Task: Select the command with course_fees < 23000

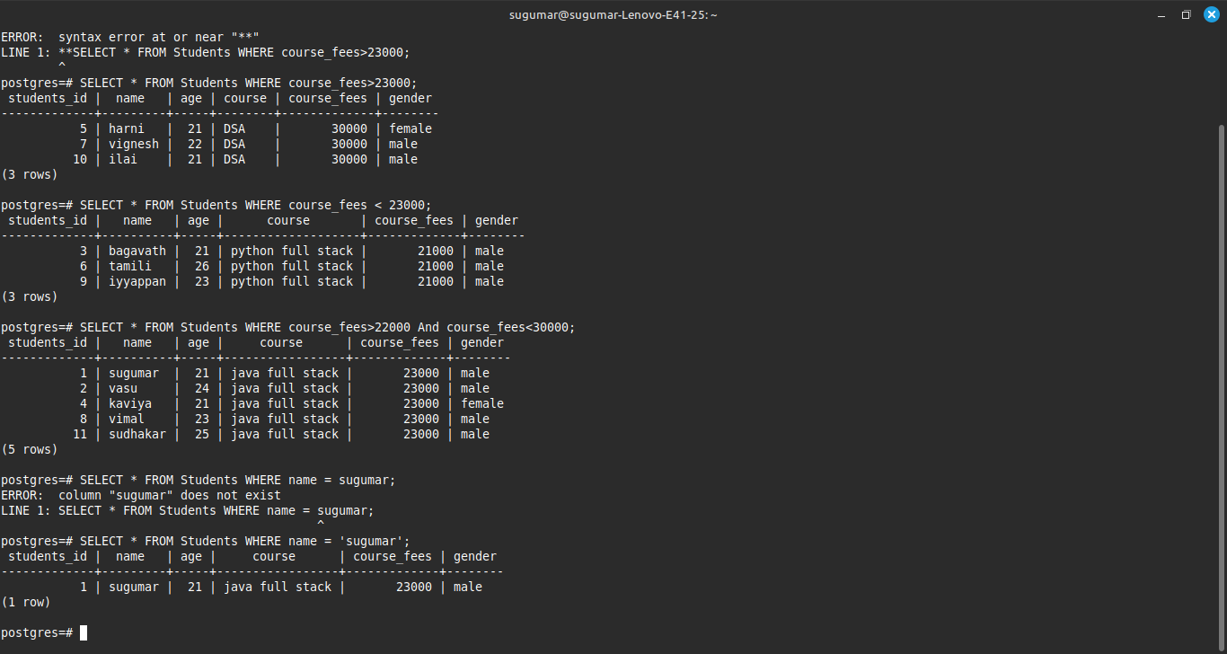Action: (x=256, y=205)
